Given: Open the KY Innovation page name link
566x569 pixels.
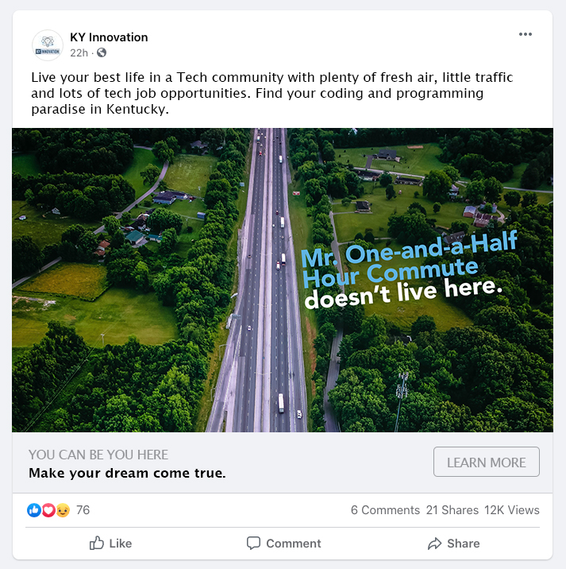Looking at the screenshot, I should (x=109, y=37).
